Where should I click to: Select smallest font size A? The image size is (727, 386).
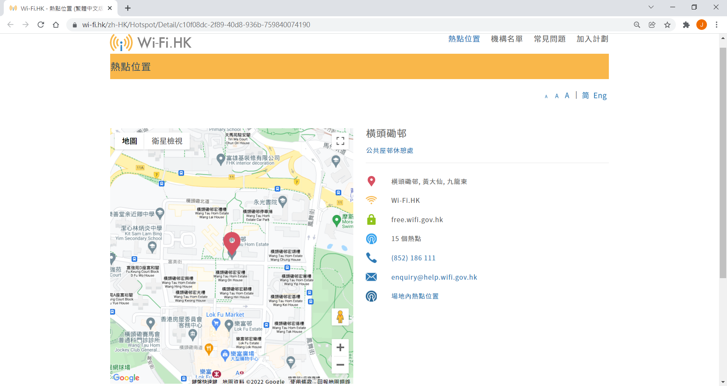point(546,96)
